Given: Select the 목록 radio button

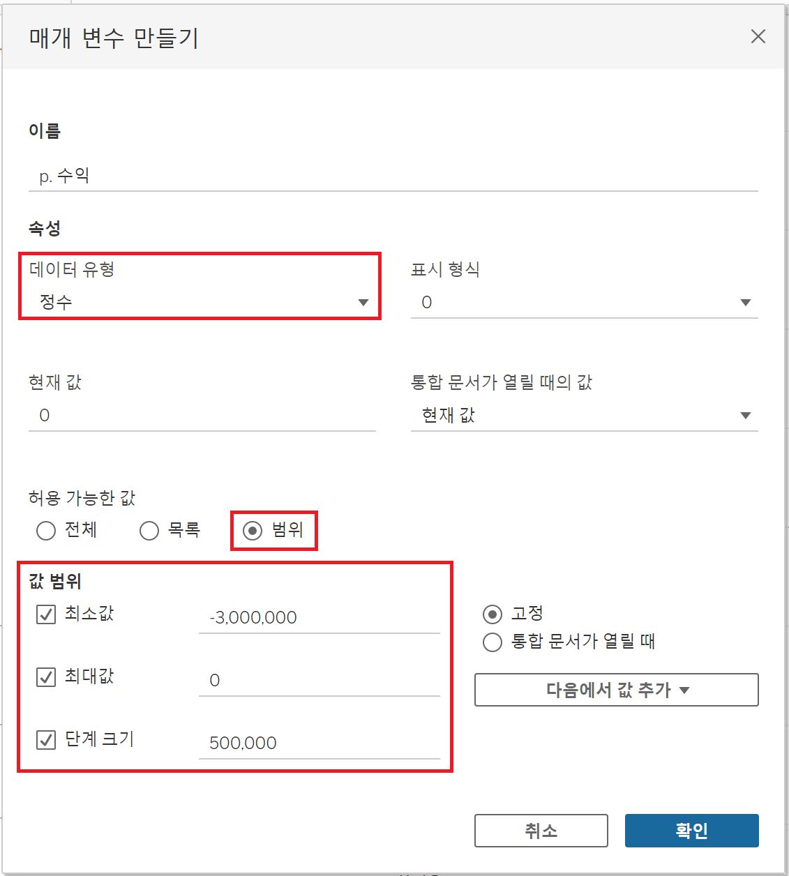Looking at the screenshot, I should click(x=149, y=531).
